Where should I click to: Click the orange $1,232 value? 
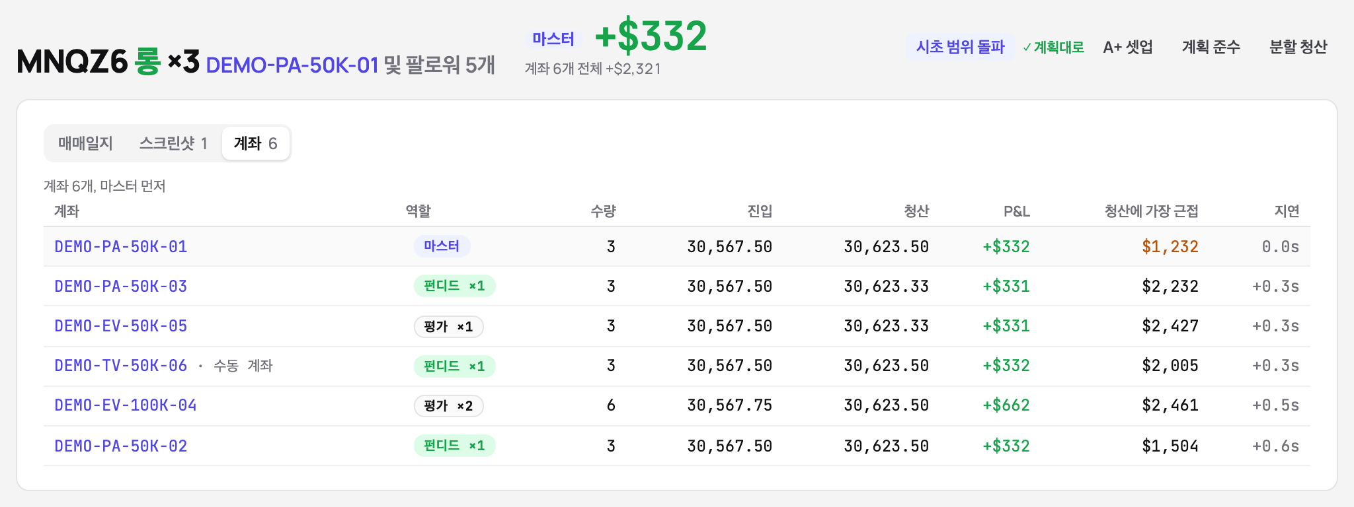coord(1170,247)
